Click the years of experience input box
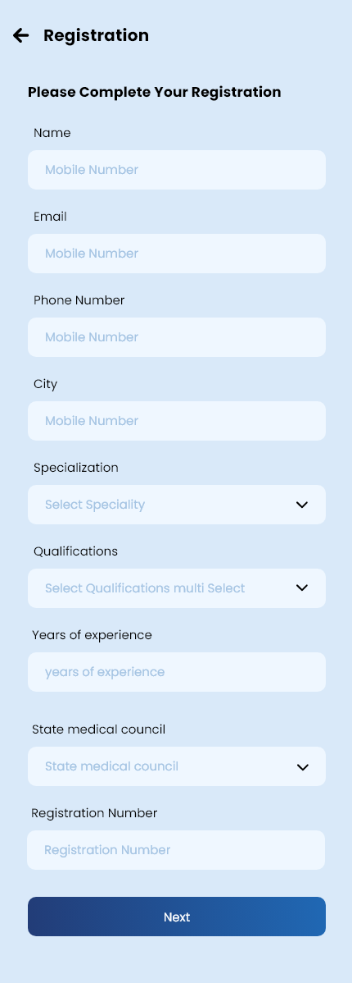Screen dimensions: 352x983 coord(176,672)
